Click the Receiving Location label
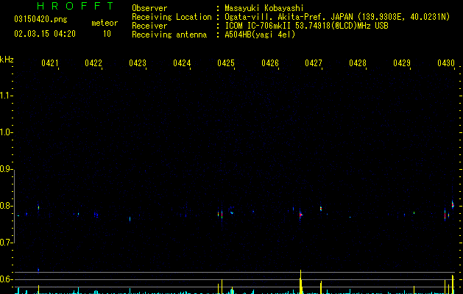 172,17
